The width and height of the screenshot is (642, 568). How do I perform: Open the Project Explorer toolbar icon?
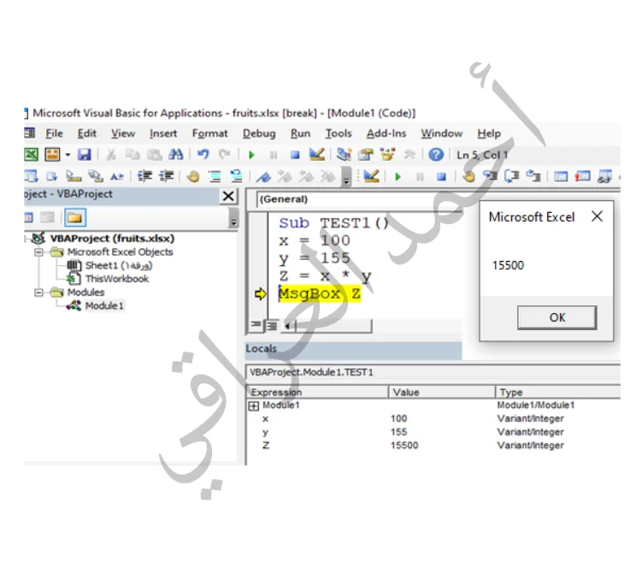coord(344,155)
